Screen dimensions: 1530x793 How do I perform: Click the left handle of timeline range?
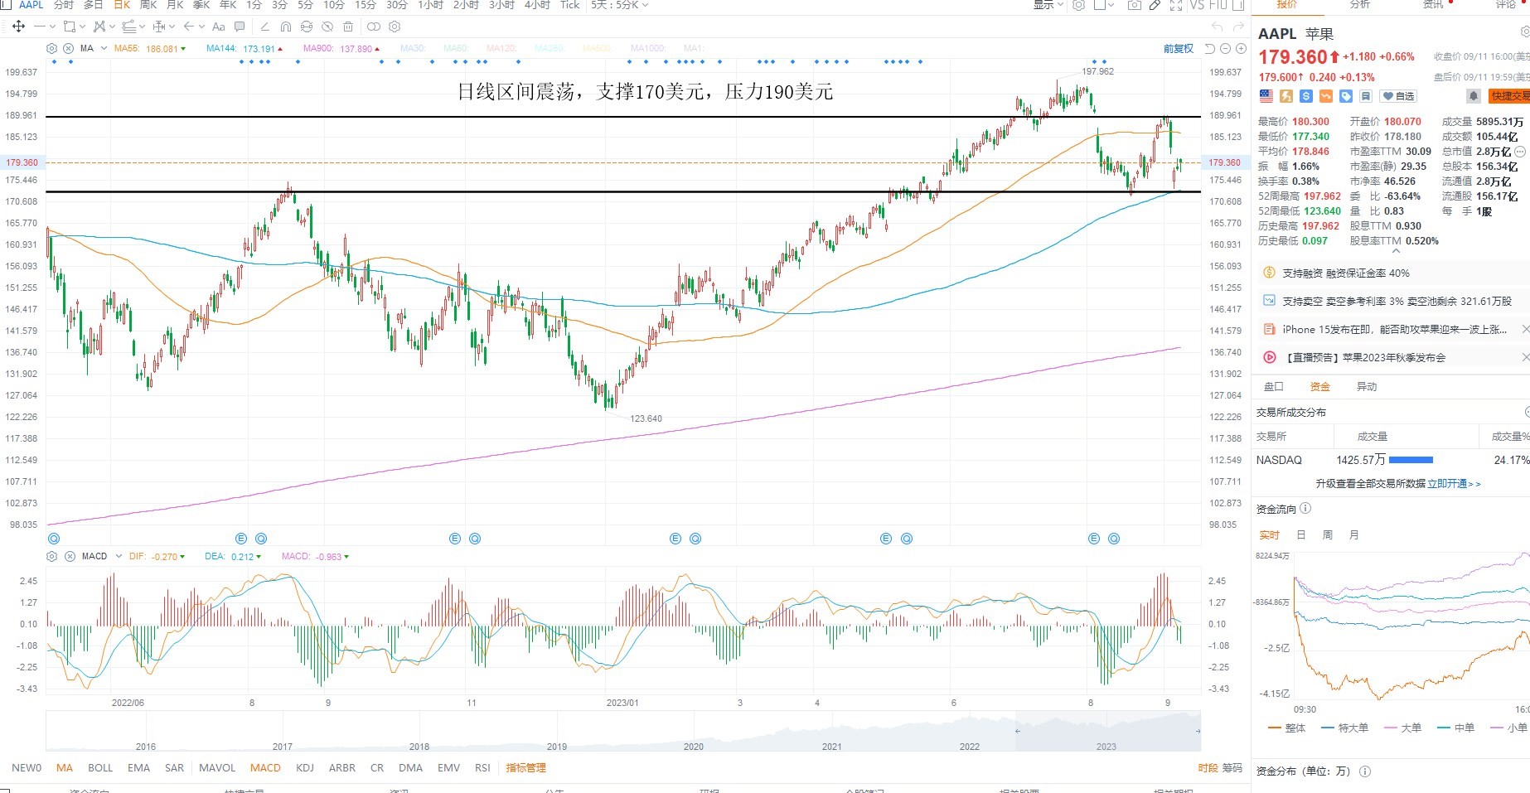point(1017,731)
